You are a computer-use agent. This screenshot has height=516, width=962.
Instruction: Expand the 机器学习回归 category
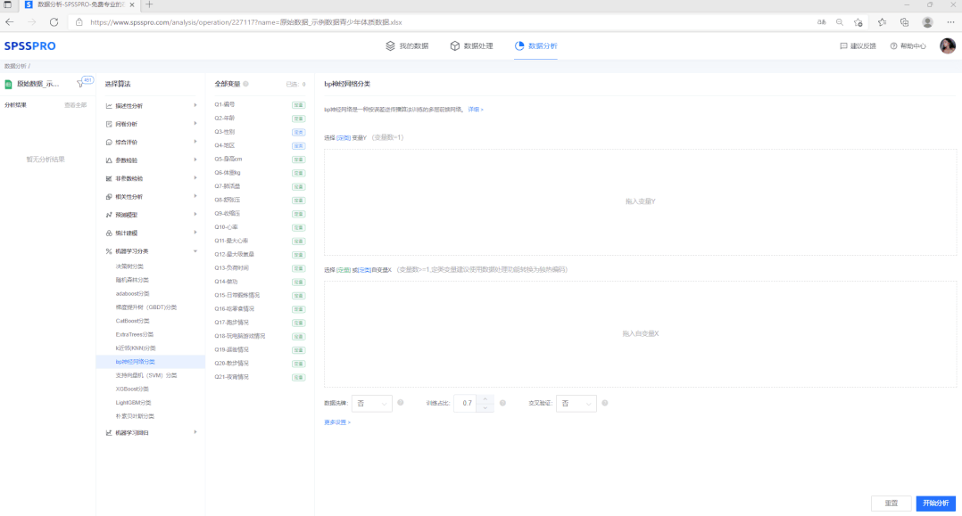195,432
